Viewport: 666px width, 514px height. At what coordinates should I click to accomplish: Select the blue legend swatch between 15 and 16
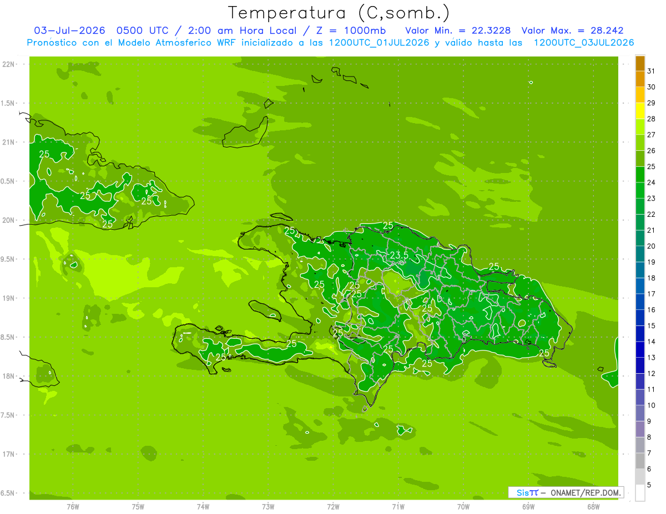(x=640, y=318)
